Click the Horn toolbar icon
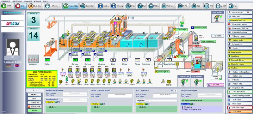 231,6
